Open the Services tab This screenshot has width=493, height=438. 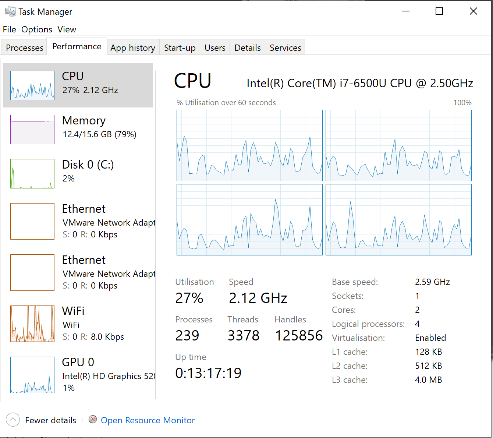[x=285, y=47]
